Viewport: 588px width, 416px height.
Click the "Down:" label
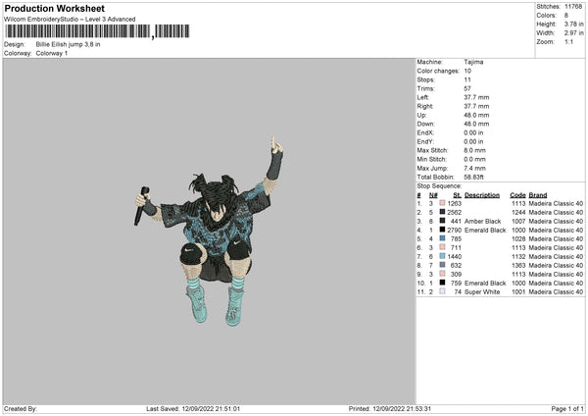pos(425,124)
